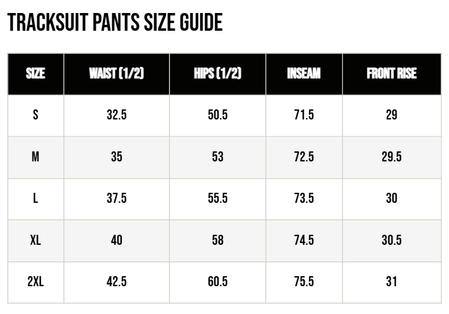Viewport: 449px width, 314px height.
Task: Select hips value 53 for size M
Action: click(x=217, y=157)
